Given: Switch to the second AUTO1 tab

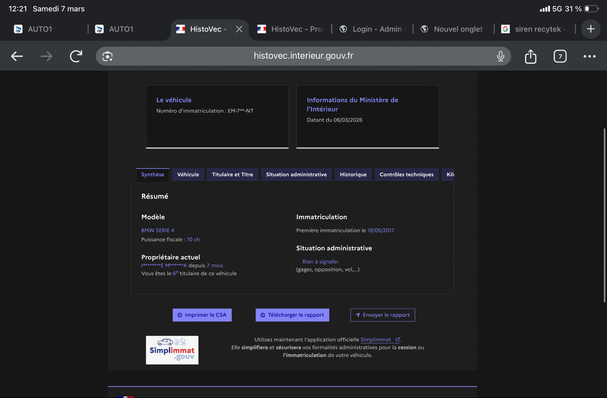Looking at the screenshot, I should click(x=128, y=29).
